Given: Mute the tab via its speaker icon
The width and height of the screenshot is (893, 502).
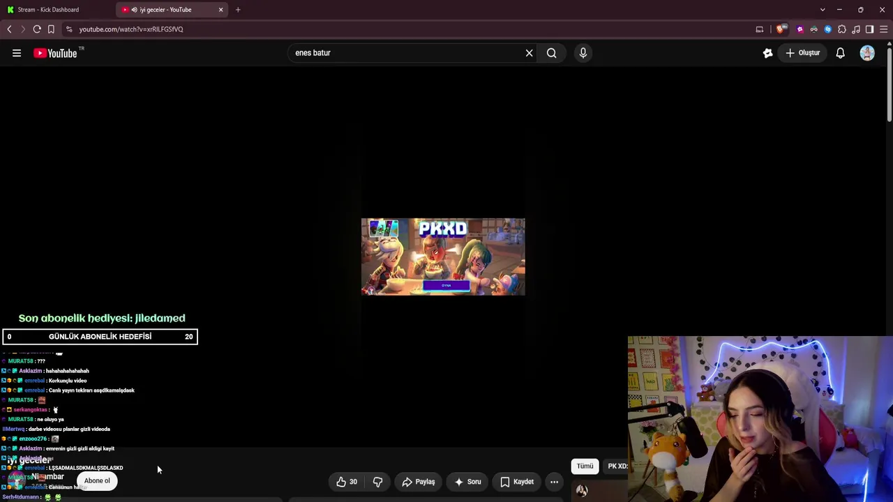Looking at the screenshot, I should [134, 10].
